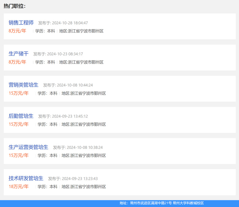Click the 营销类管培生 job title
Image resolution: width=239 pixels, height=207 pixels.
tap(23, 85)
